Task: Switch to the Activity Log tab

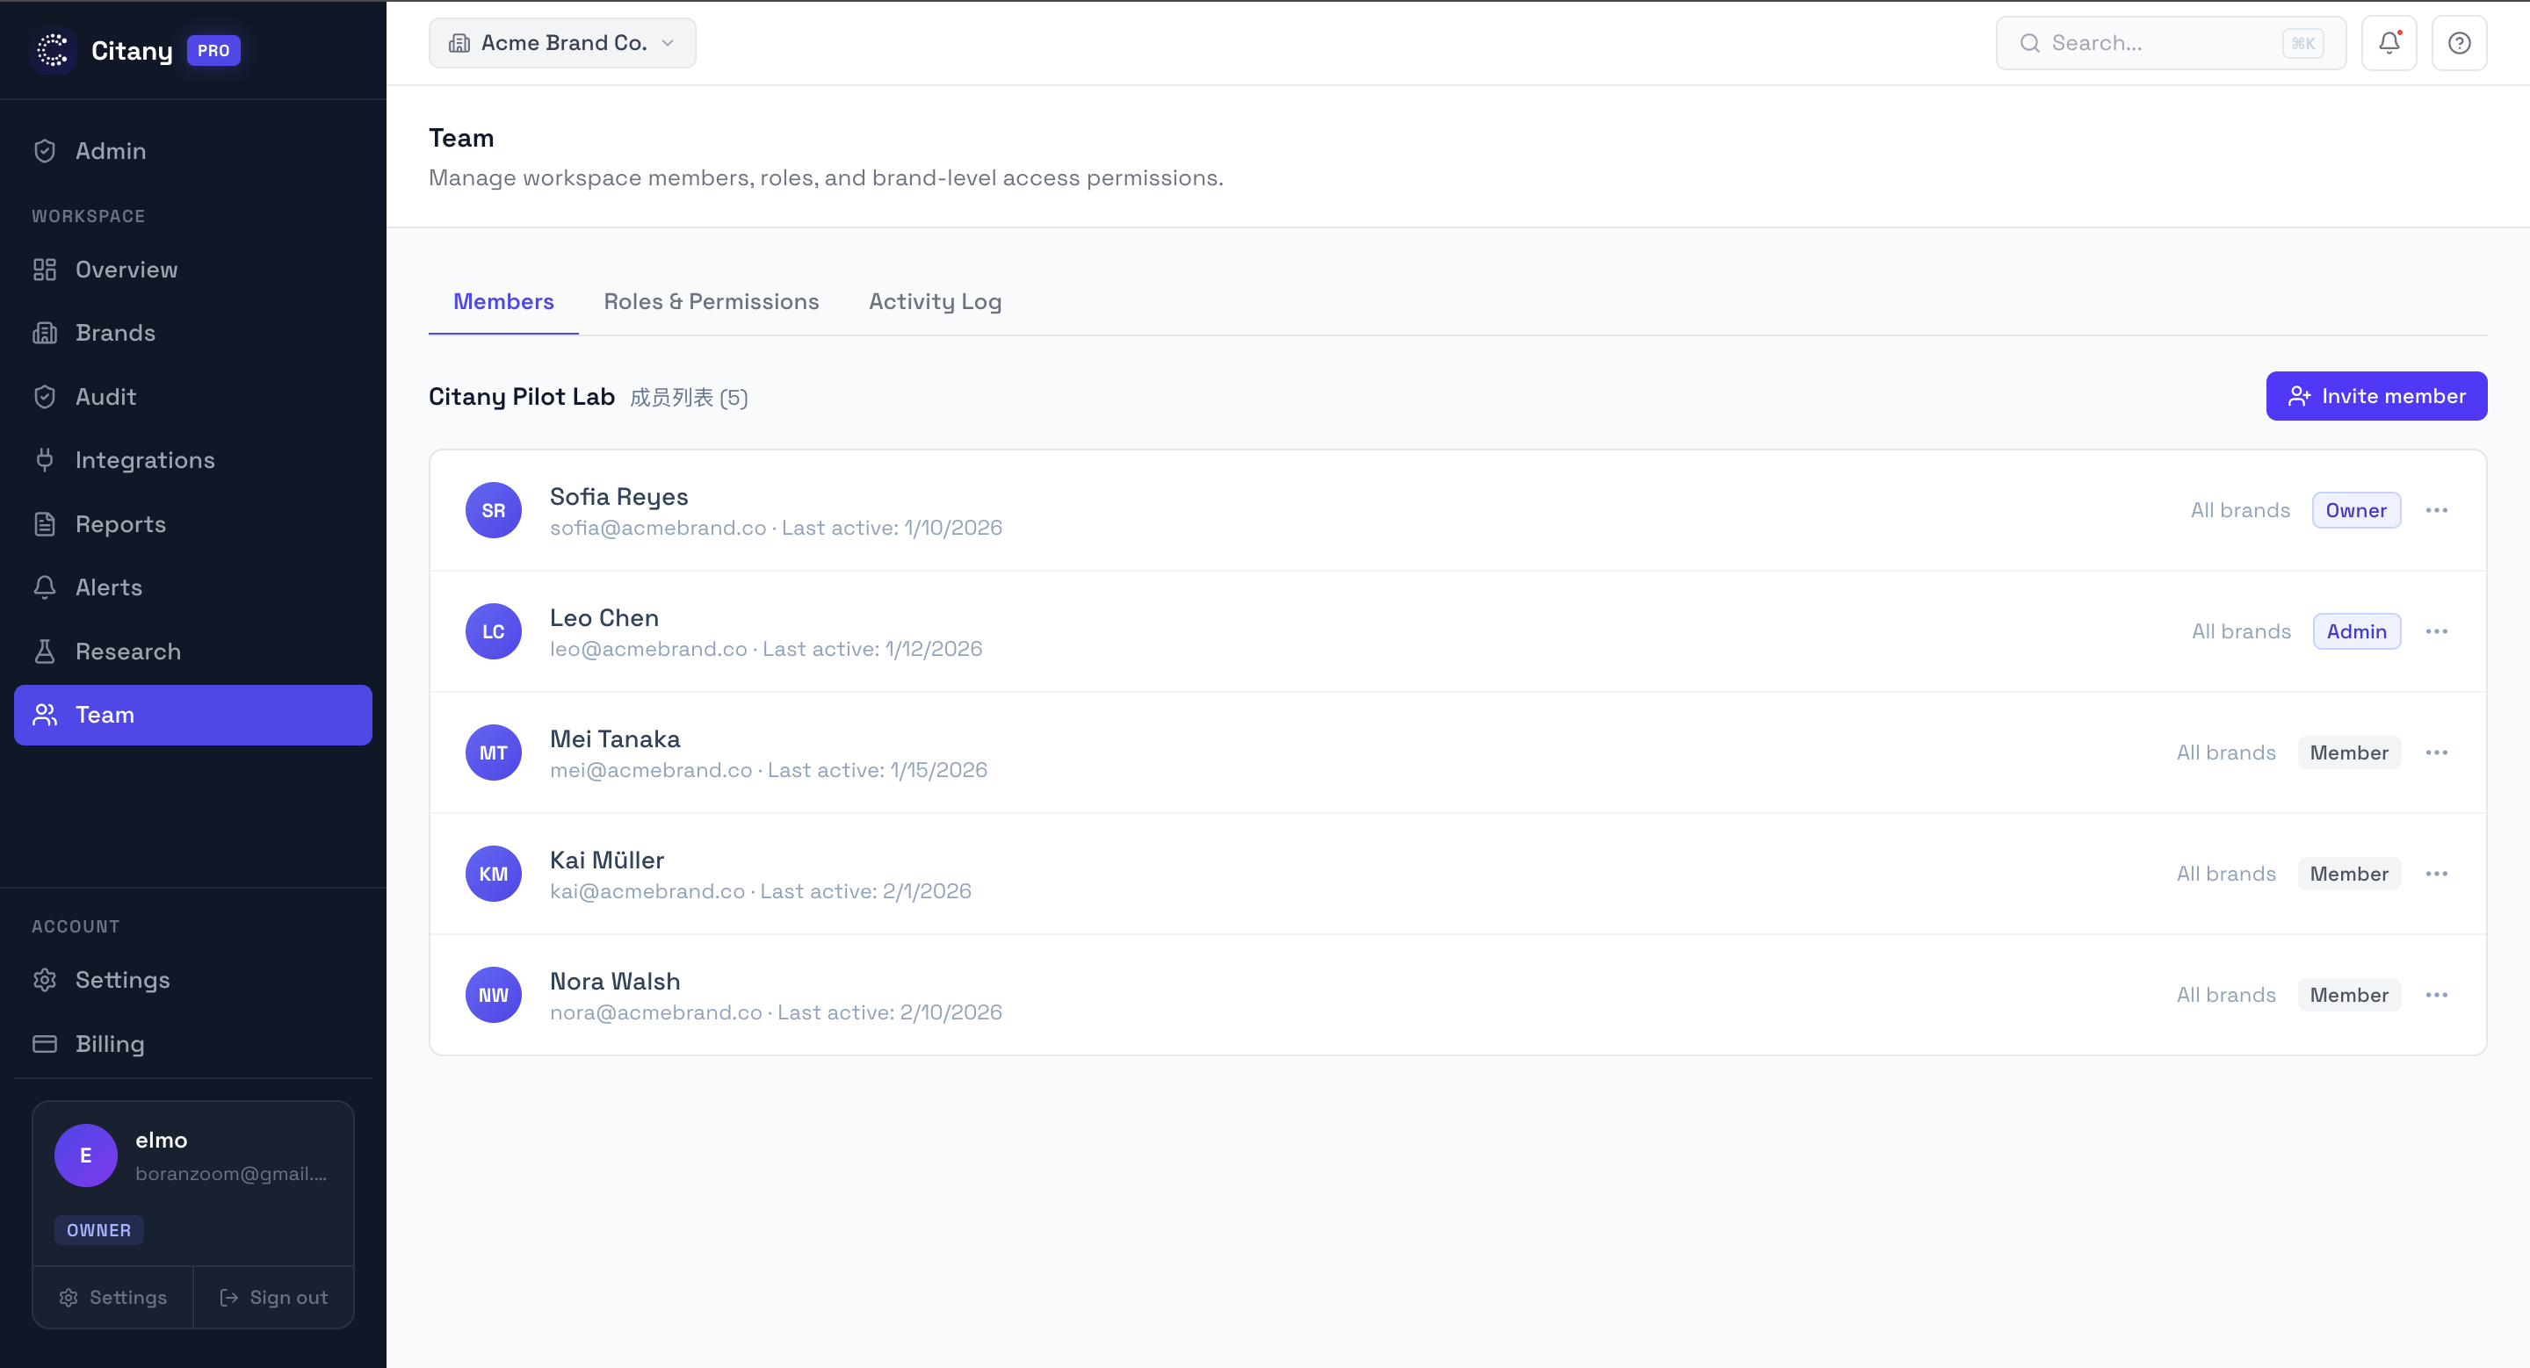Action: tap(934, 301)
